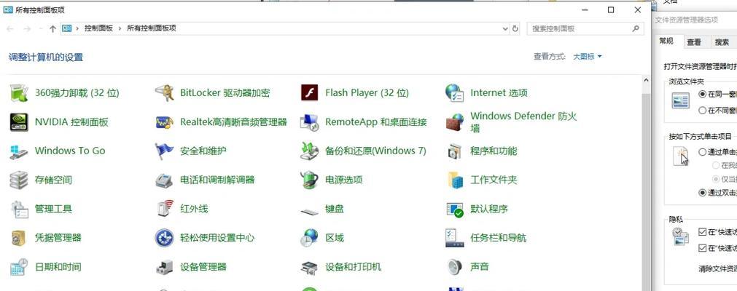This screenshot has height=291, width=737.
Task: Open the 声音 text link
Action: coord(480,267)
